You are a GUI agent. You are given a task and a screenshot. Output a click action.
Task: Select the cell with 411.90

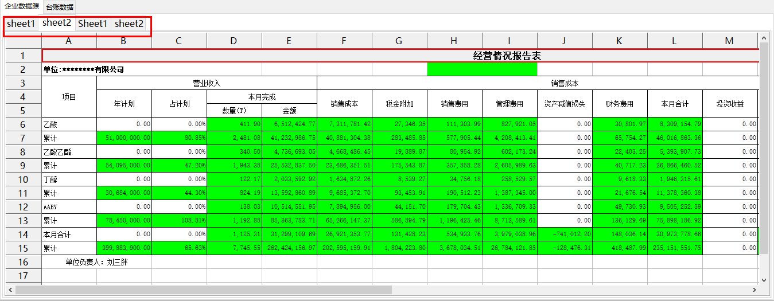tap(234, 124)
